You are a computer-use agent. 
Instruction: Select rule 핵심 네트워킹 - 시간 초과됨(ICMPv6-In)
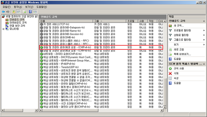[101, 104]
